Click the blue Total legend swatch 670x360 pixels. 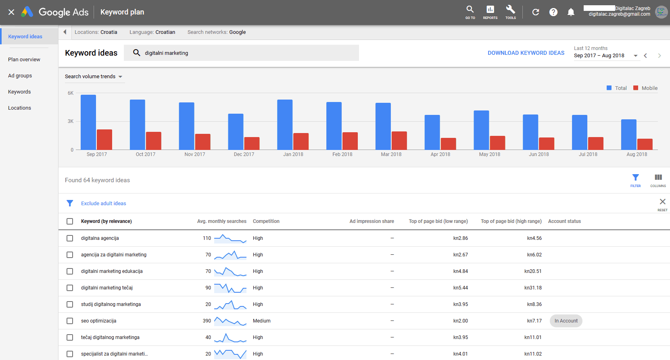[x=609, y=88]
